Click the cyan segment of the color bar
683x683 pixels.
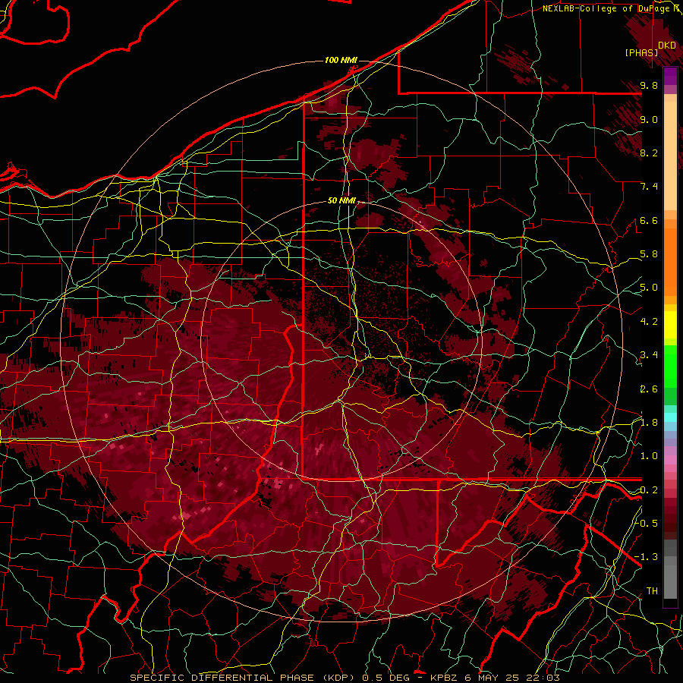coord(670,417)
